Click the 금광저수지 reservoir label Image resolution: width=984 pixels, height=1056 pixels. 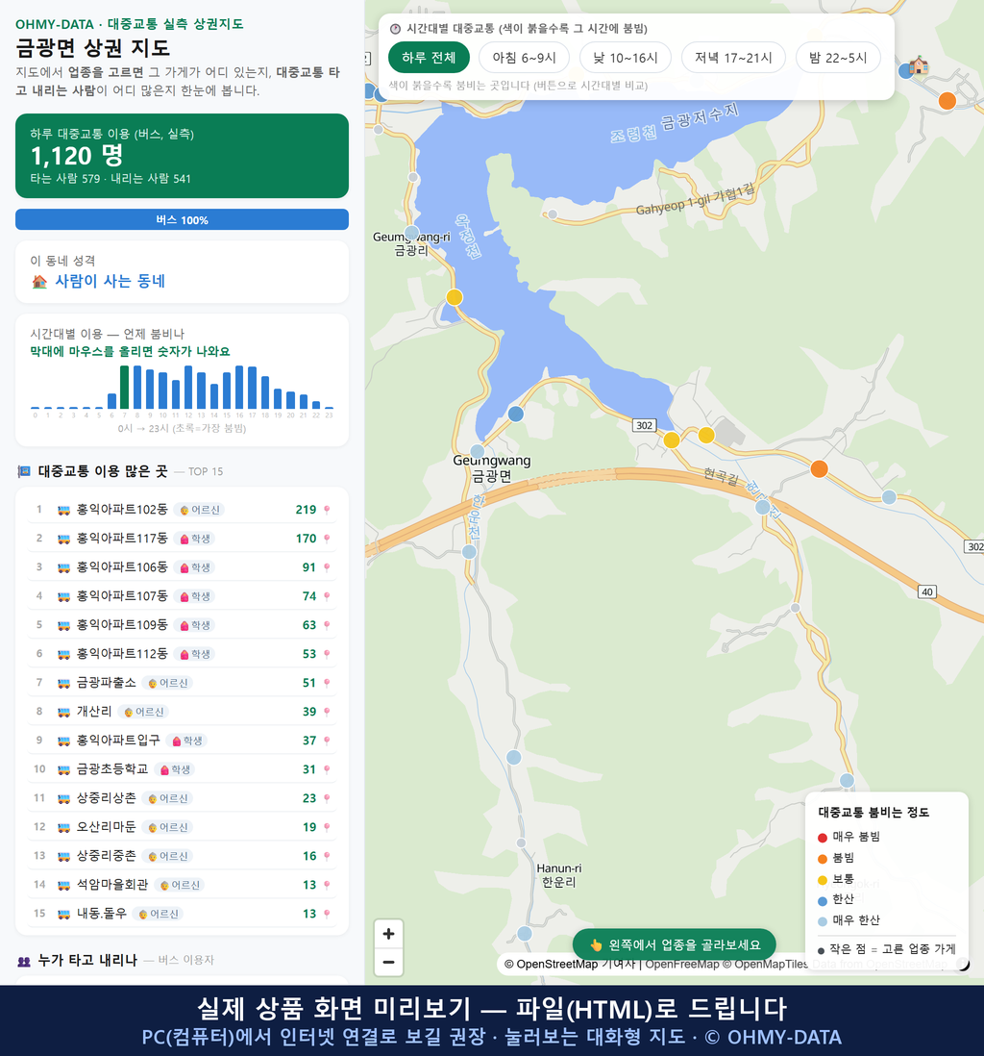700,117
